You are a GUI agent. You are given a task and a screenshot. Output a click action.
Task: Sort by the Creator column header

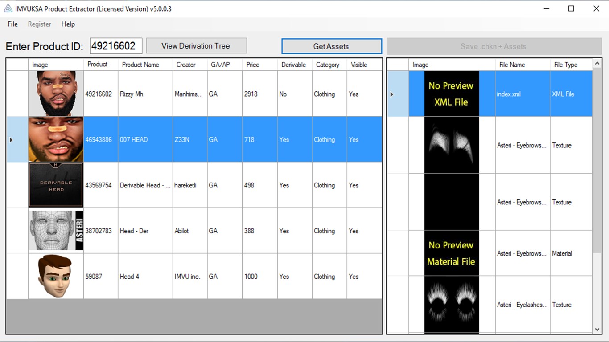(x=190, y=65)
